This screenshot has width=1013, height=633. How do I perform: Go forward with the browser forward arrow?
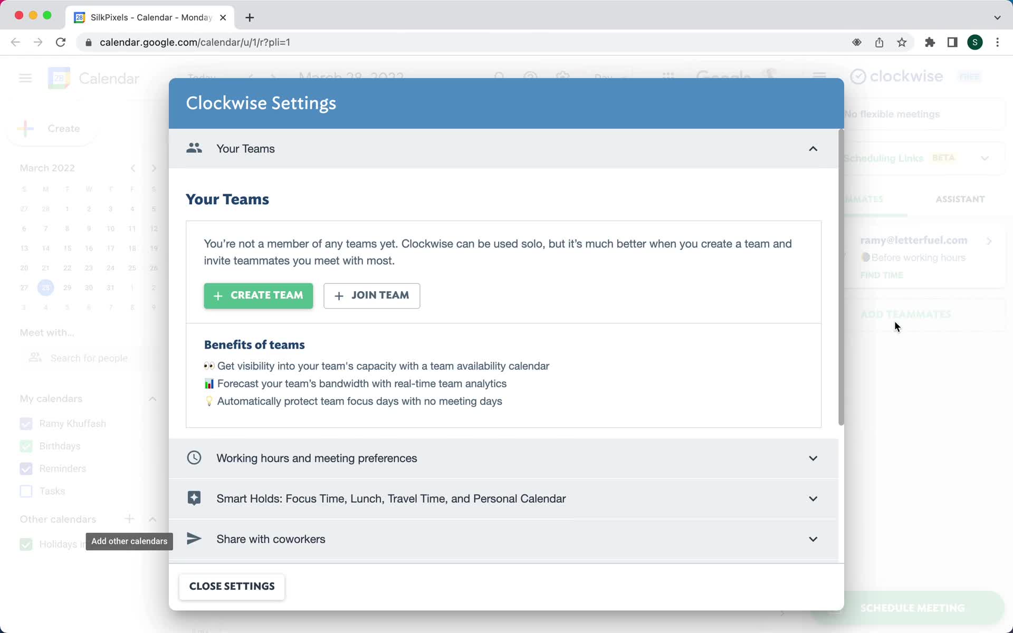pos(38,42)
